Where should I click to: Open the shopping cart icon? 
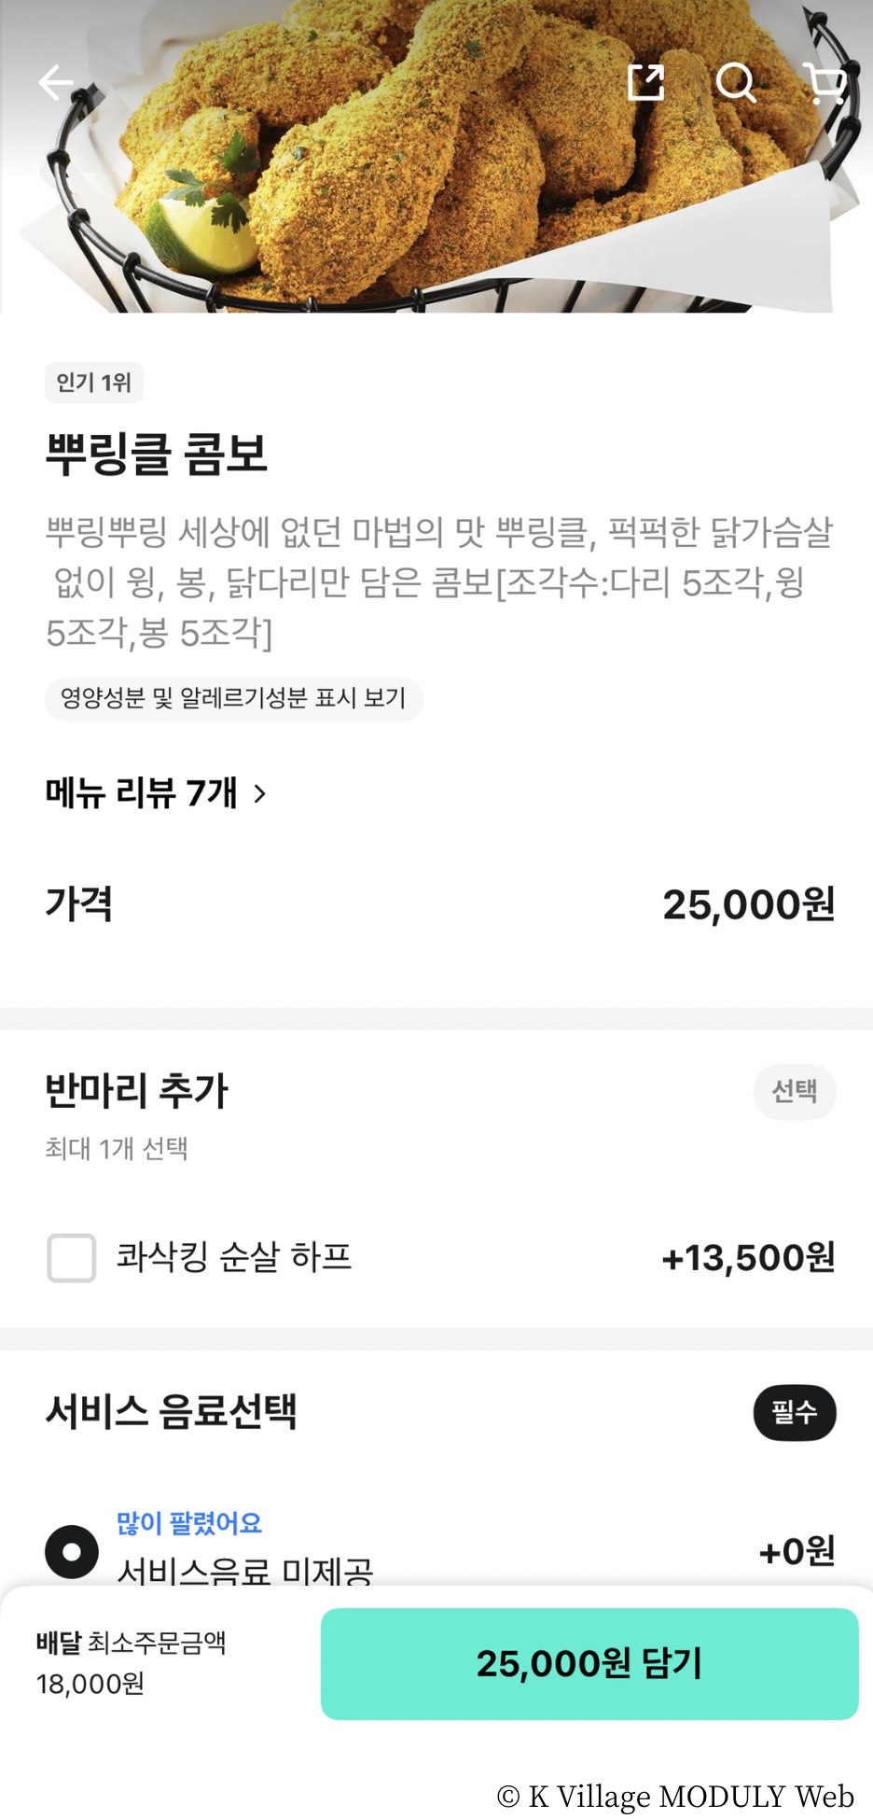(824, 82)
